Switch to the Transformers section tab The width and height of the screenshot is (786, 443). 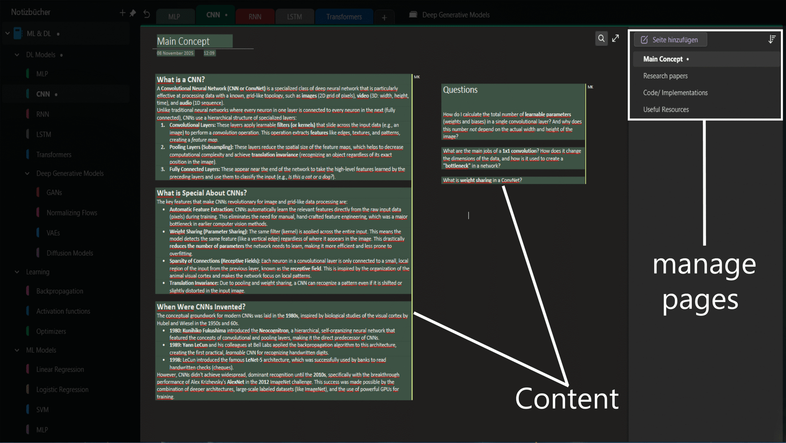(x=343, y=17)
